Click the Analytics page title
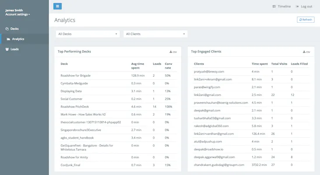 click(x=65, y=20)
